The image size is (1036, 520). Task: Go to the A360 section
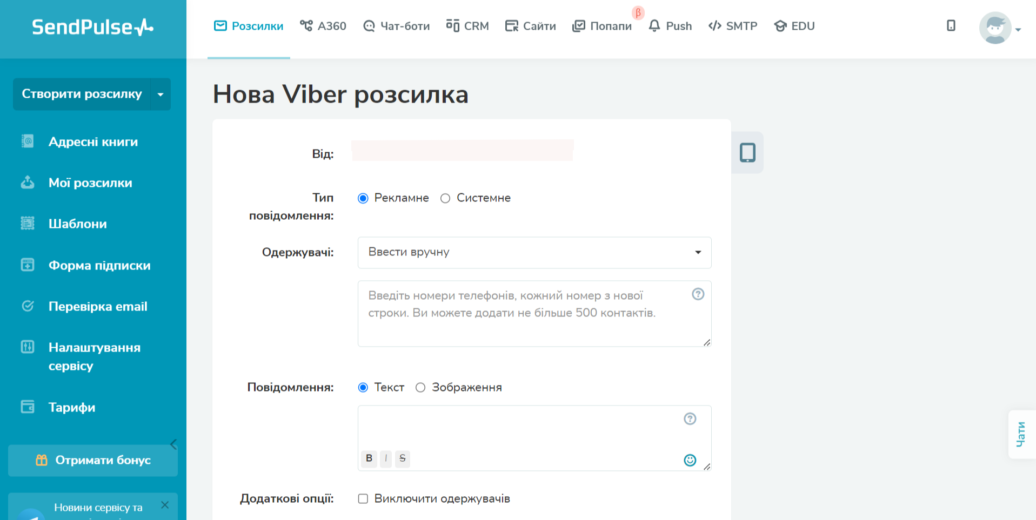coord(323,26)
